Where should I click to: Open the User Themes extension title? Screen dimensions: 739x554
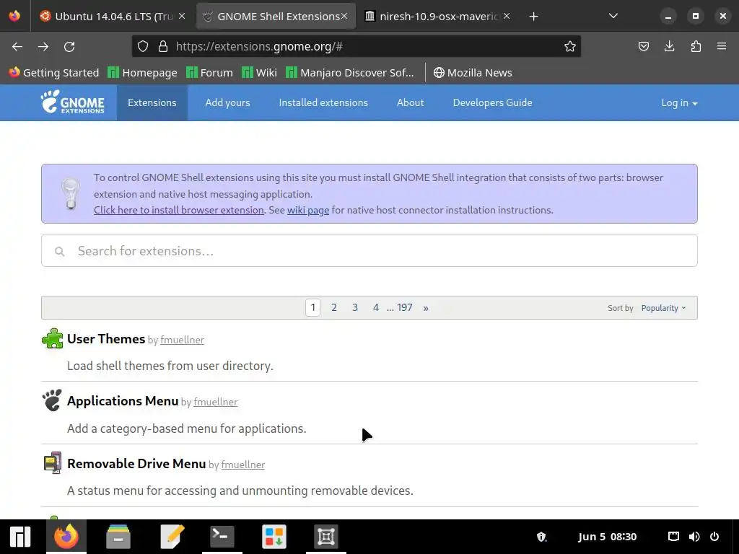[x=106, y=339]
